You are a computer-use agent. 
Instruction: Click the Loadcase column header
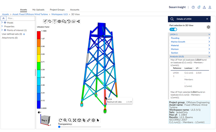tap(189, 68)
